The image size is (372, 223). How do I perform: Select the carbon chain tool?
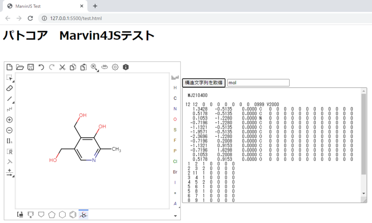pos(9,109)
